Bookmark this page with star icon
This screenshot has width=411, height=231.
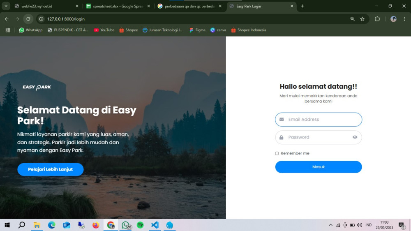[362, 19]
